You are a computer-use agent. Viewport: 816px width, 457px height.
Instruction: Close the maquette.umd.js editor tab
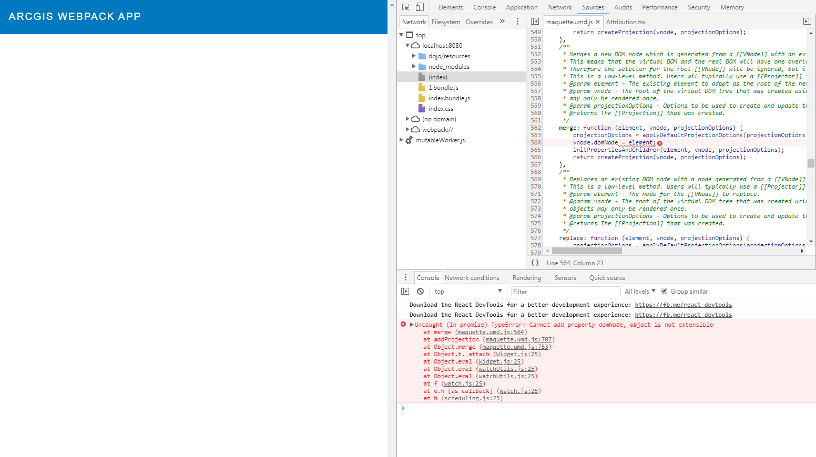pyautogui.click(x=598, y=22)
